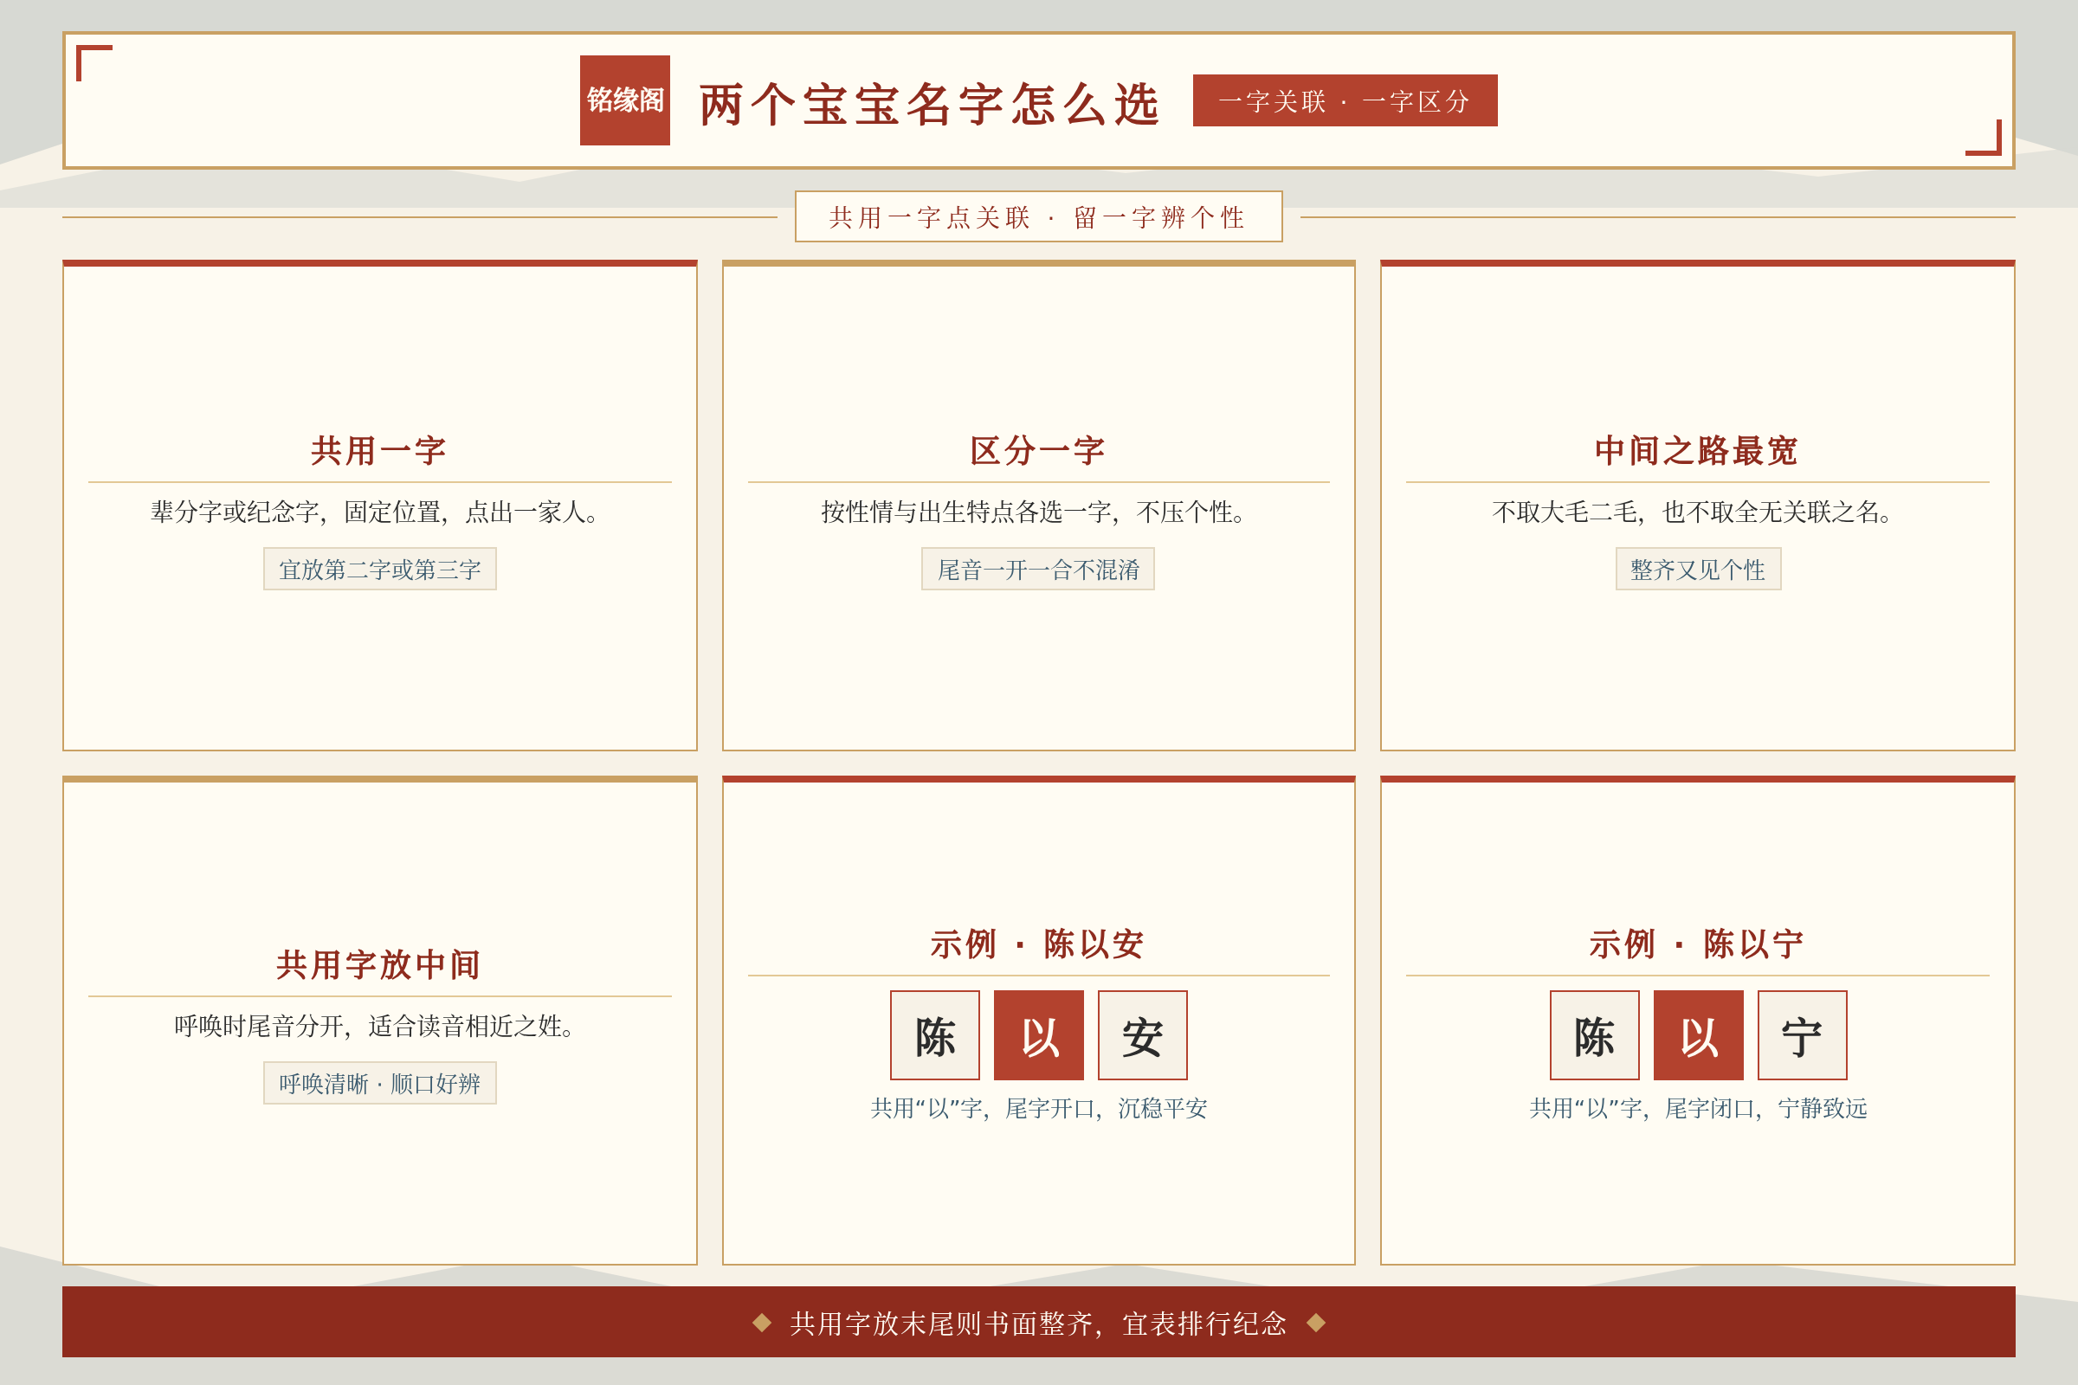
Task: Click the right diamond icon in the footer banner
Action: 1316,1323
